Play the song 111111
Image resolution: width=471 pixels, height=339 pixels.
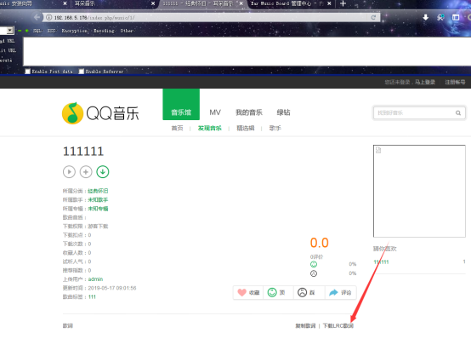point(69,172)
